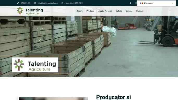
Task: Go to the Contact page
Action: 140,11
